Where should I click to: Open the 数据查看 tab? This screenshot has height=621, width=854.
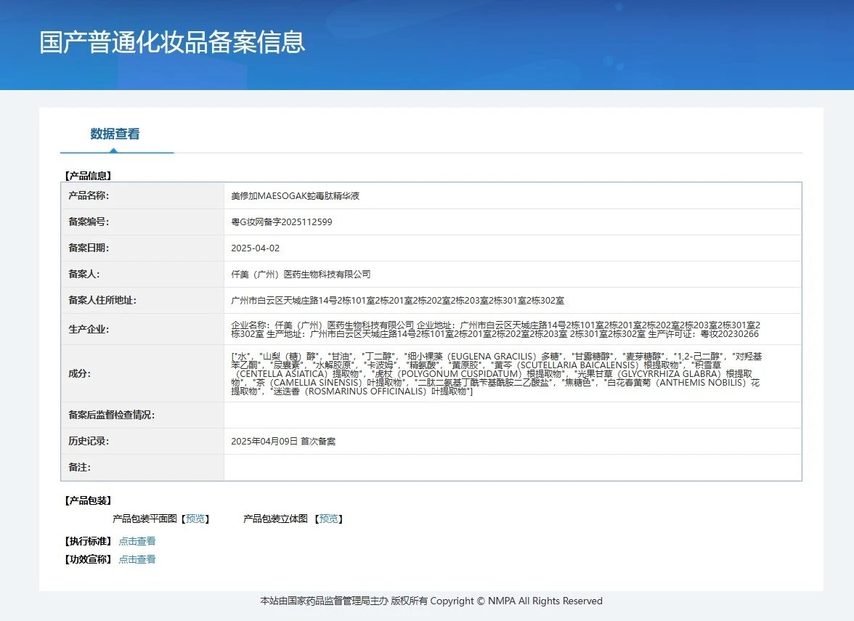tap(115, 134)
